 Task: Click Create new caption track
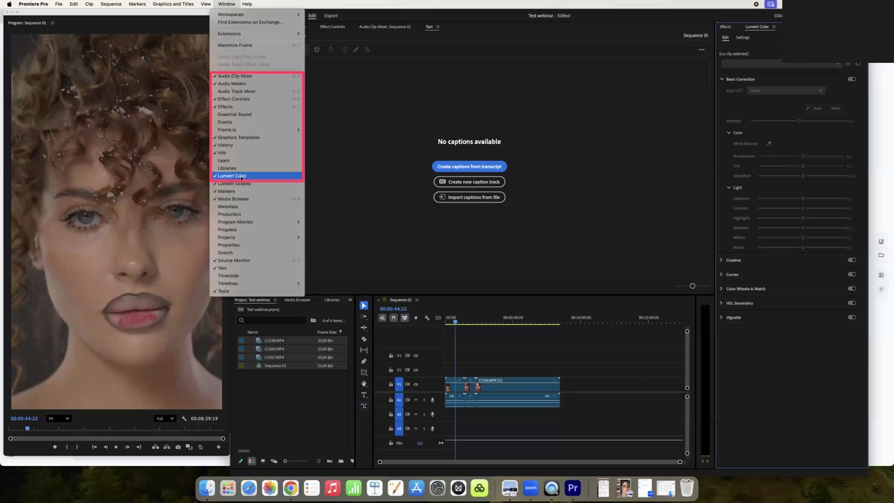[469, 182]
